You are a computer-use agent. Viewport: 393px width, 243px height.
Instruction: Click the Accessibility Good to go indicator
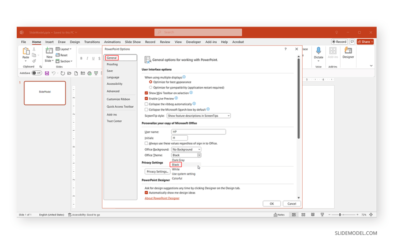84,215
